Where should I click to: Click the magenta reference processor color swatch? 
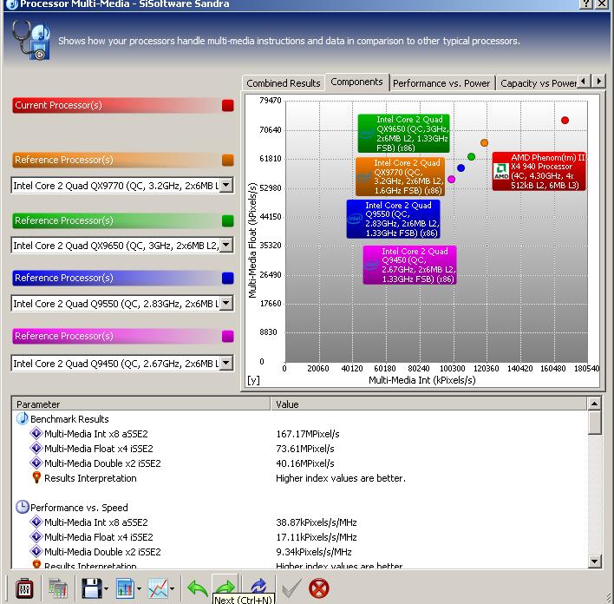227,336
